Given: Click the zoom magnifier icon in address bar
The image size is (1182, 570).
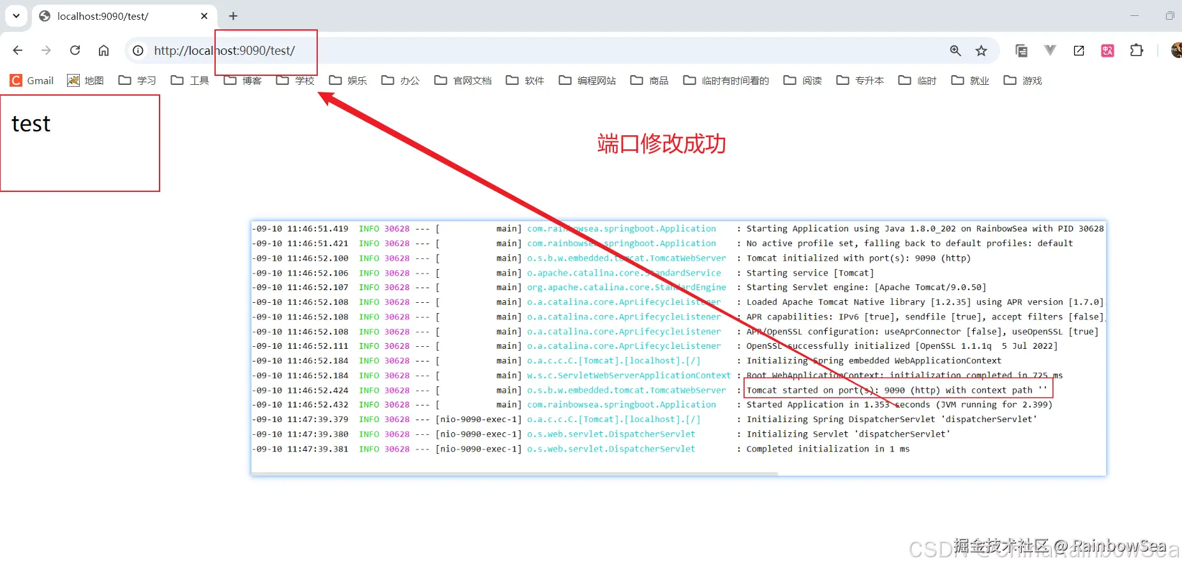Looking at the screenshot, I should (955, 50).
